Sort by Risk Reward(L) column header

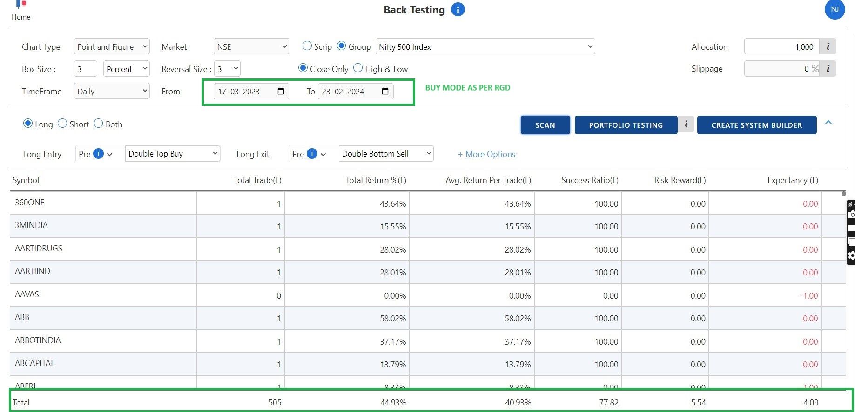680,180
